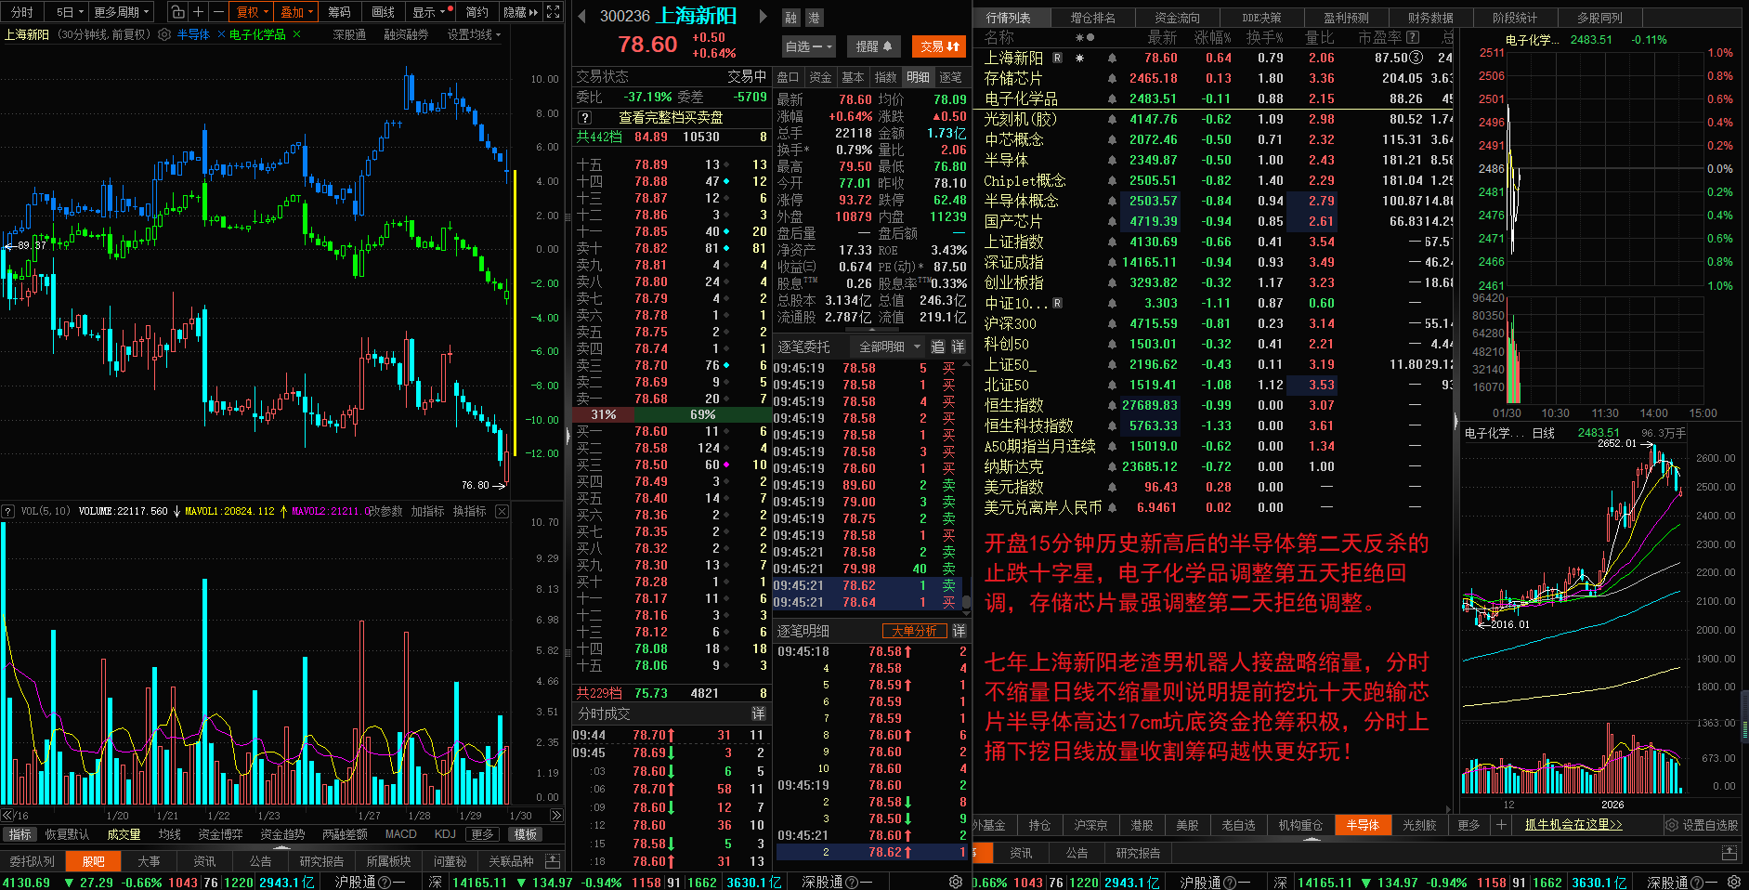Viewport: 1749px width, 890px height.
Task: Toggle 隐藏 panel hide button
Action: click(520, 12)
